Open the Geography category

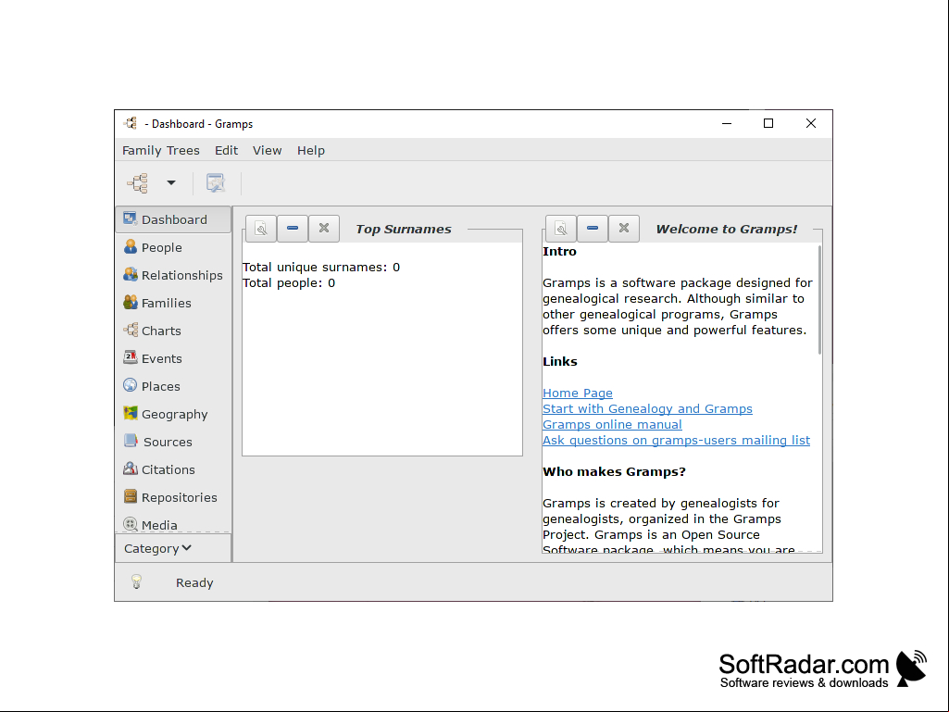tap(173, 414)
